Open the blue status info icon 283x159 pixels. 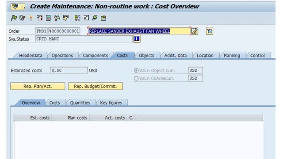pyautogui.click(x=137, y=39)
